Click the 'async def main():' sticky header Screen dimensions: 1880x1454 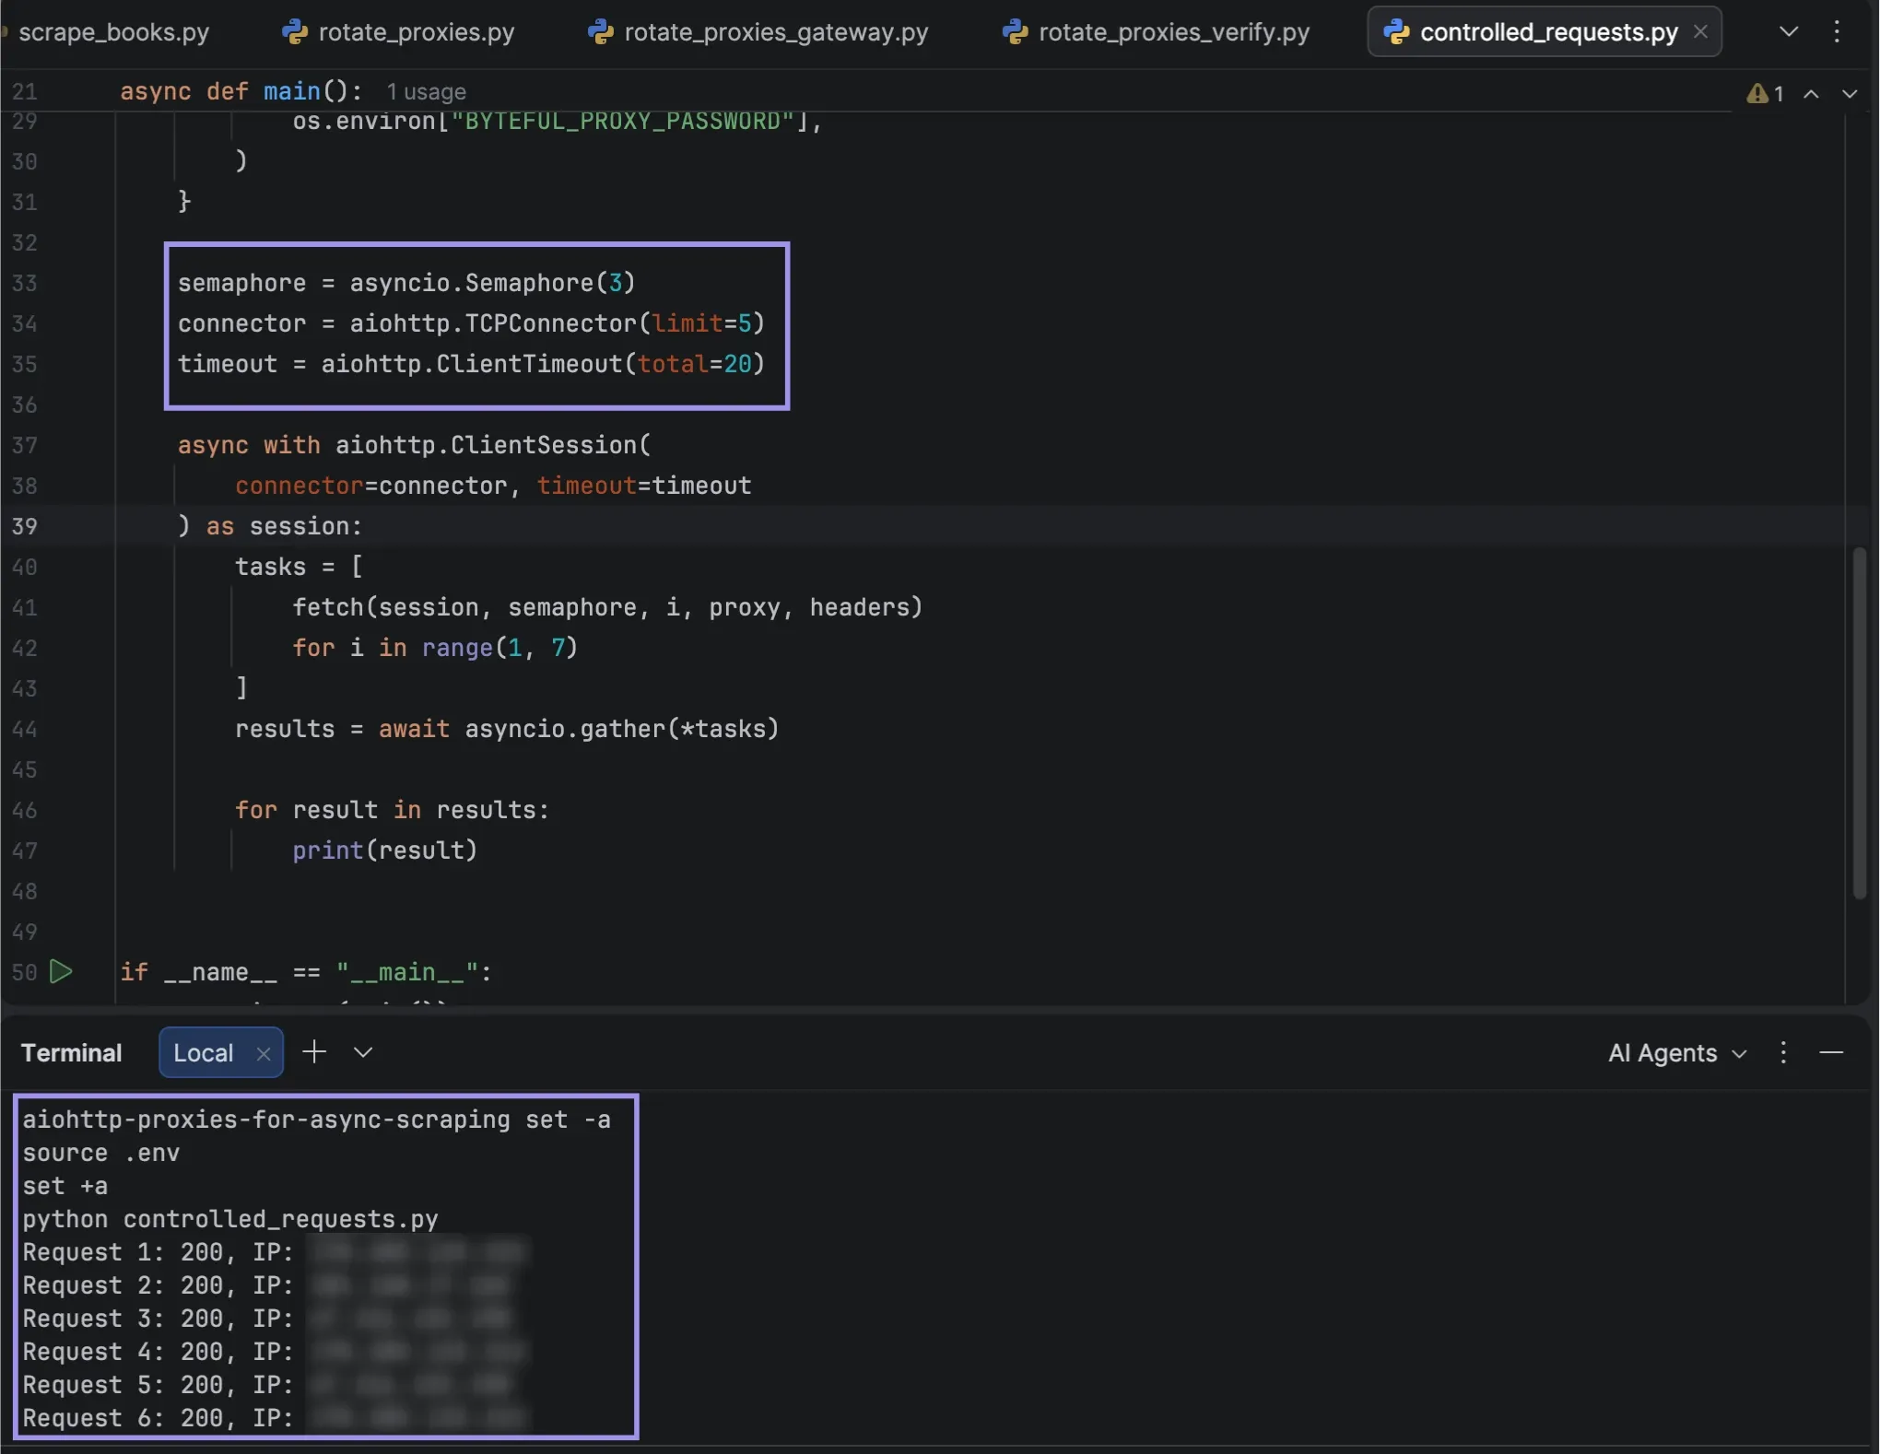241,91
